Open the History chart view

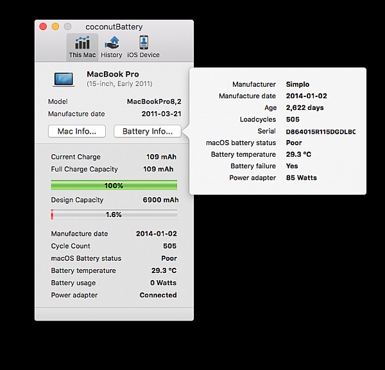(111, 46)
